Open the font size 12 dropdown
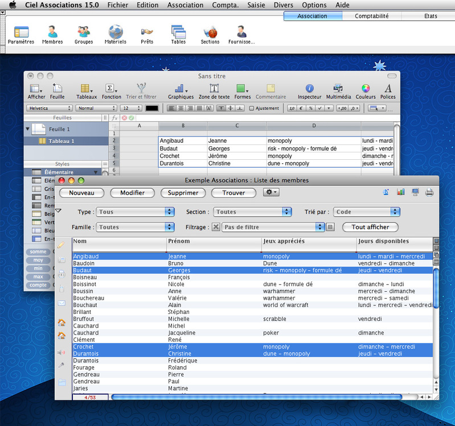455x426 pixels. 131,108
